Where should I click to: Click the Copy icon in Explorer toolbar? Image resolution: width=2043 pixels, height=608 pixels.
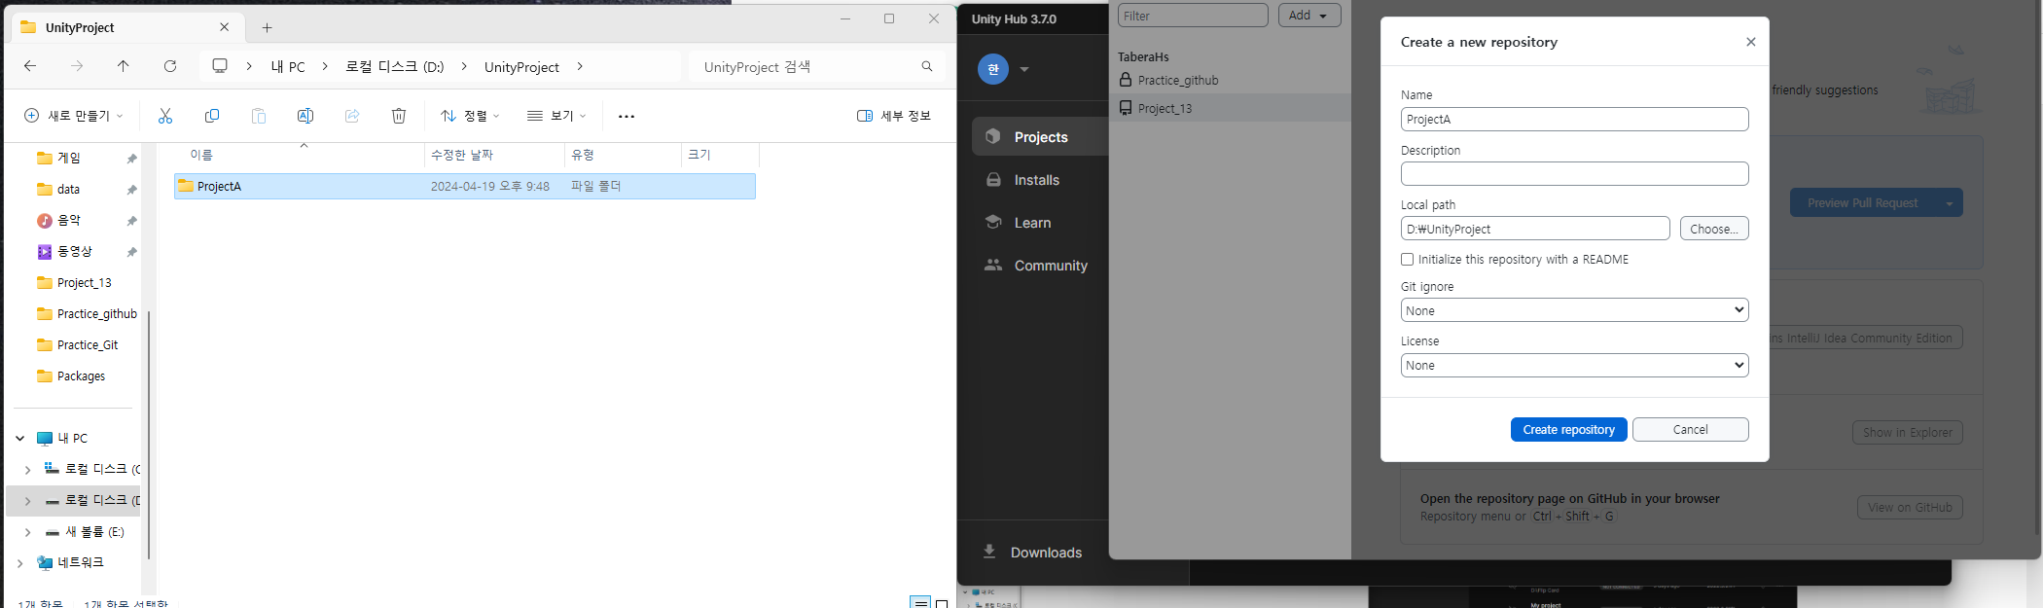[x=212, y=116]
